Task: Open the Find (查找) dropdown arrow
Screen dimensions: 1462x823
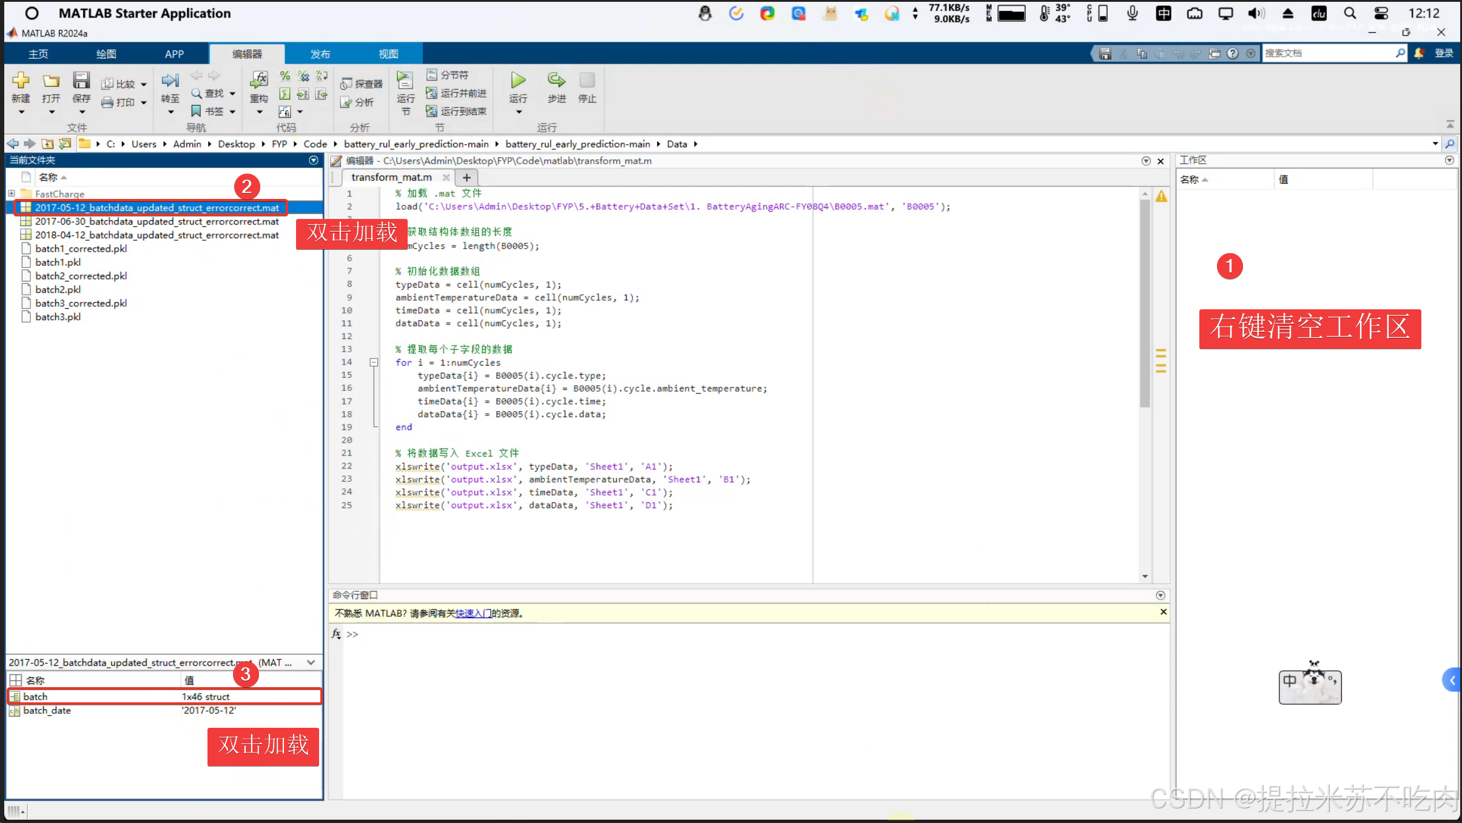Action: click(x=232, y=93)
